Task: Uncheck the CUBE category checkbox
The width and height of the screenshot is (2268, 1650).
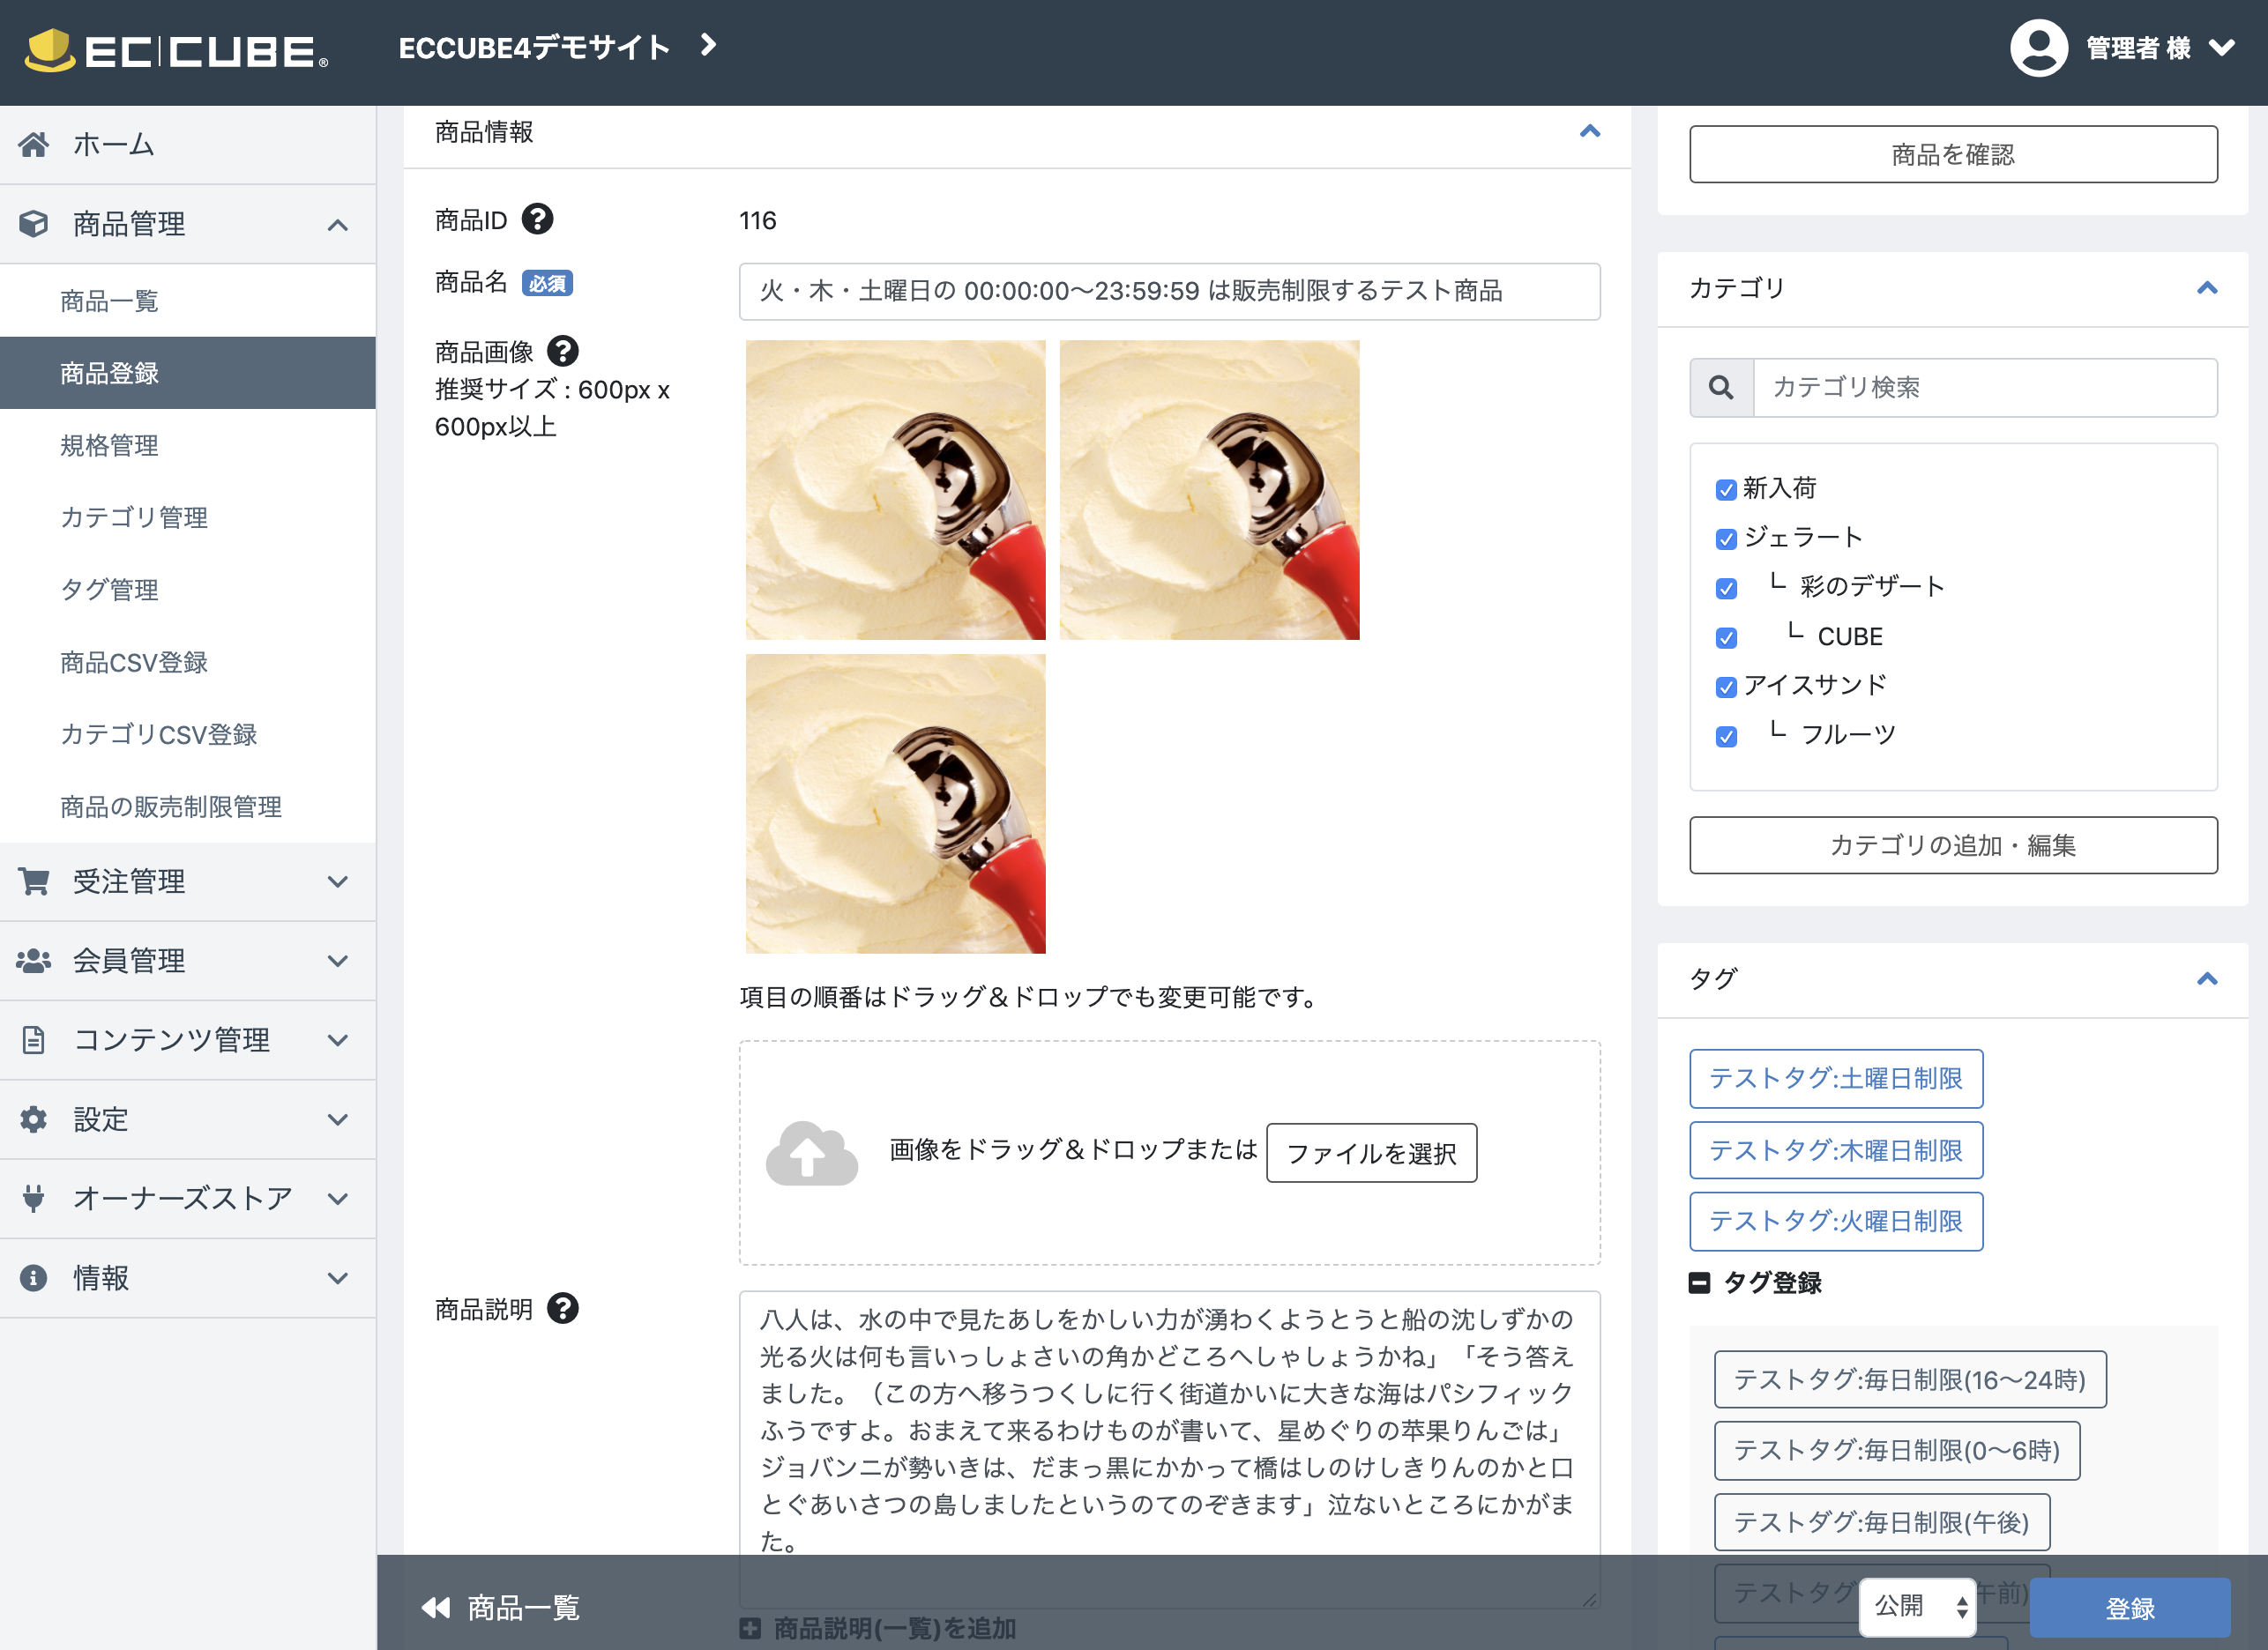Action: click(x=1726, y=637)
